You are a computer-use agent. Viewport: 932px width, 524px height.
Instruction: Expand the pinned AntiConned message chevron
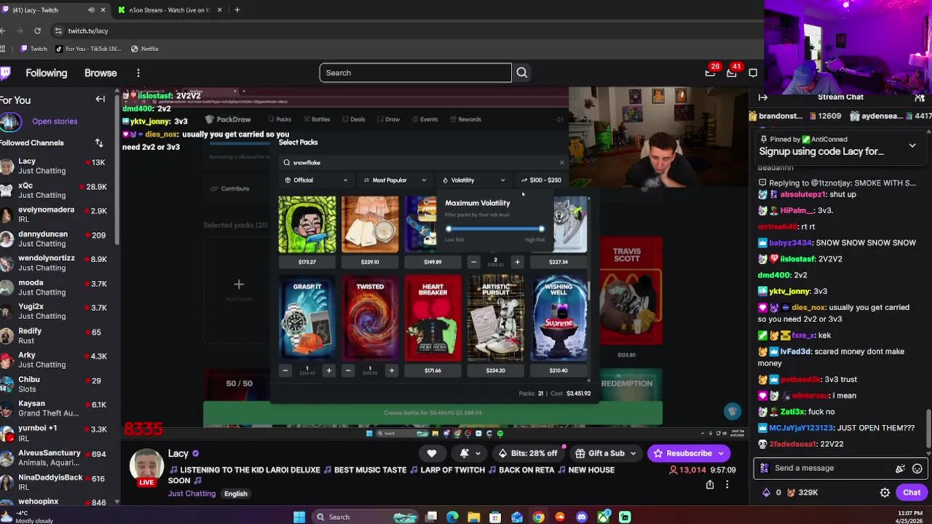tap(912, 146)
